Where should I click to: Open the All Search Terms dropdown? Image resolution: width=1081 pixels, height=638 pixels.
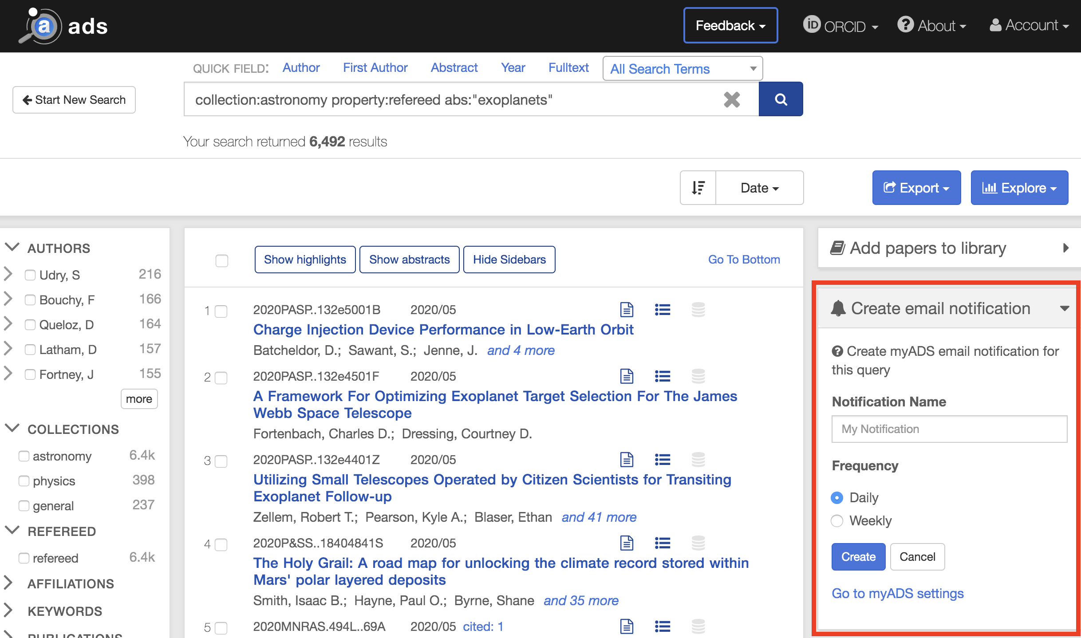coord(683,69)
